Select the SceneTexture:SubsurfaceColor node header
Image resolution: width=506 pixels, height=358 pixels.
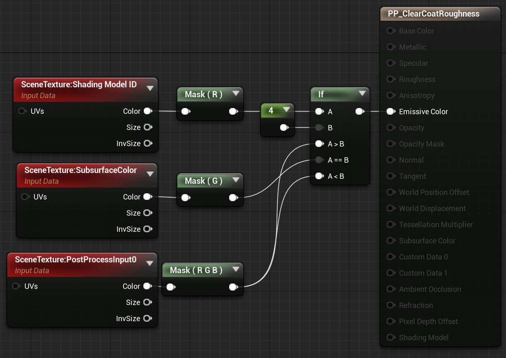[87, 175]
